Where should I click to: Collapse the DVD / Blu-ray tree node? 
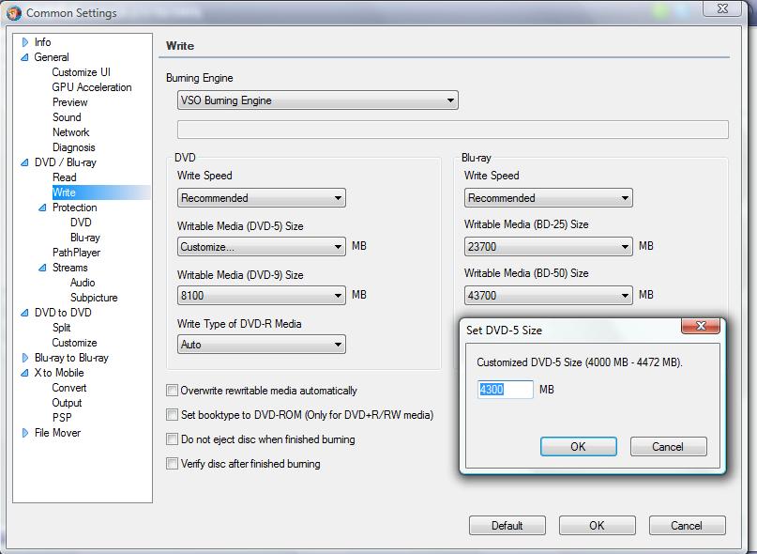pos(24,162)
